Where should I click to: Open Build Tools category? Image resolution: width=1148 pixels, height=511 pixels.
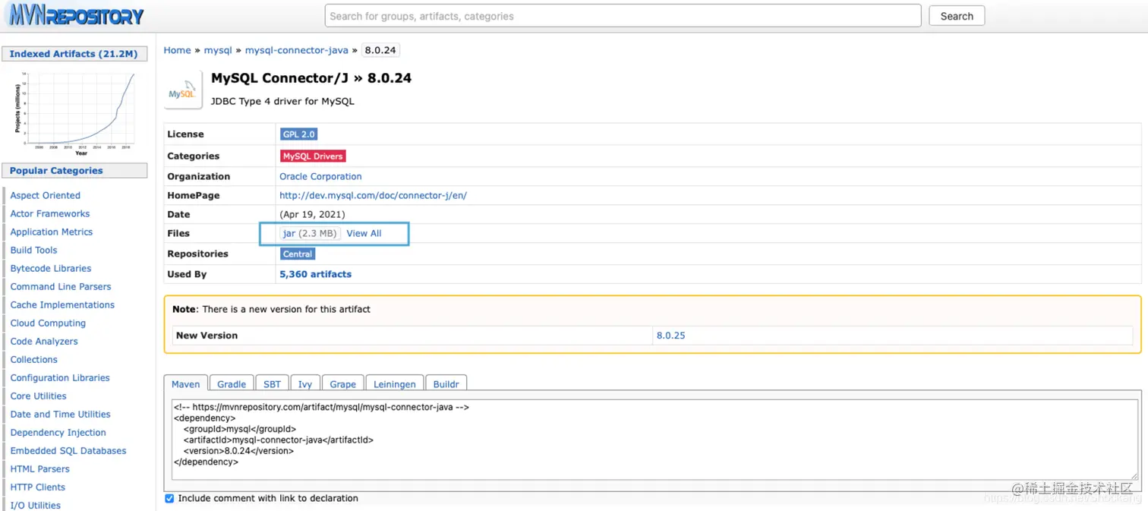[33, 250]
